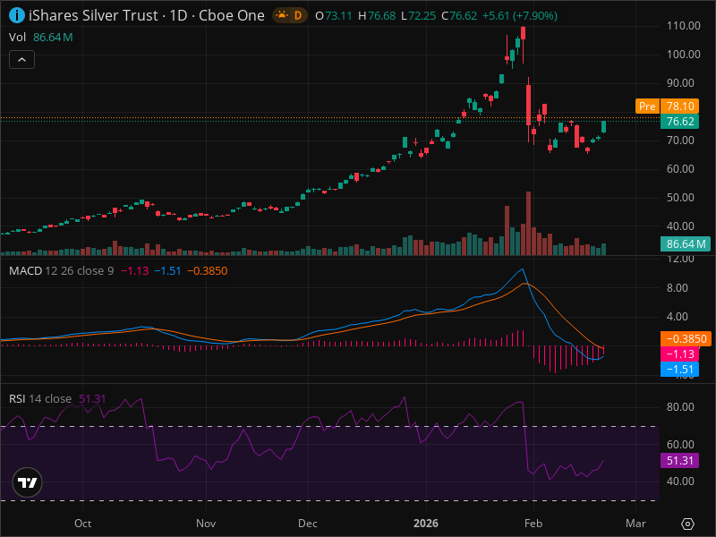Click the open price value 73.11
The height and width of the screenshot is (537, 716).
coord(338,16)
